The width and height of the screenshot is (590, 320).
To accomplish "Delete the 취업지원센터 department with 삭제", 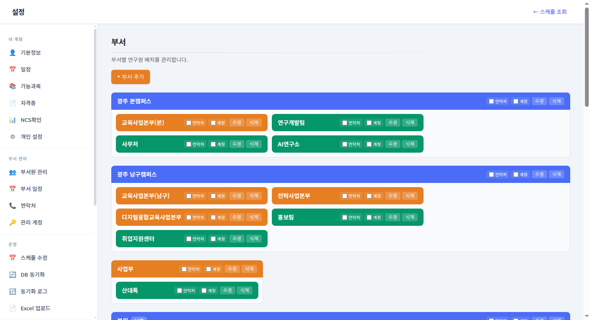I will point(254,239).
